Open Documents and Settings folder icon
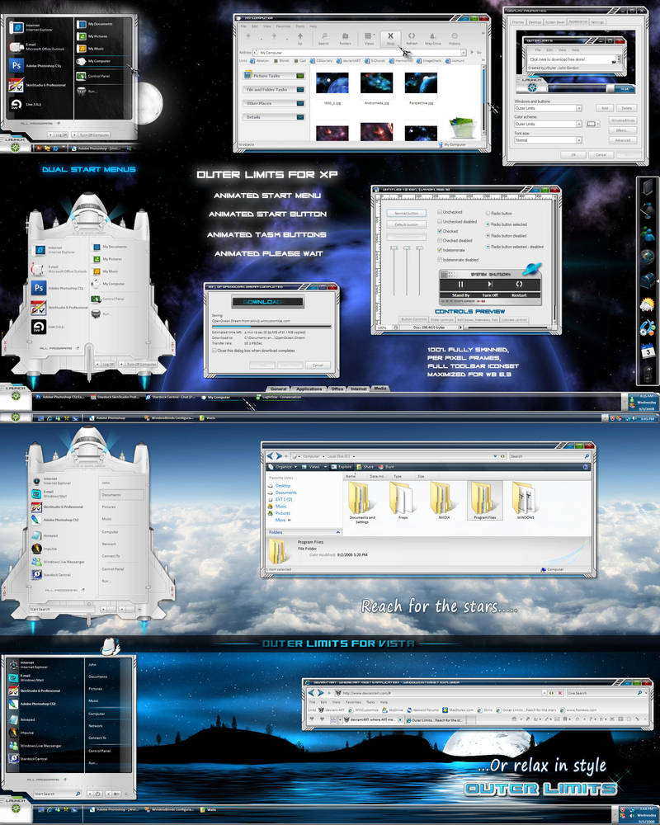 coord(361,502)
